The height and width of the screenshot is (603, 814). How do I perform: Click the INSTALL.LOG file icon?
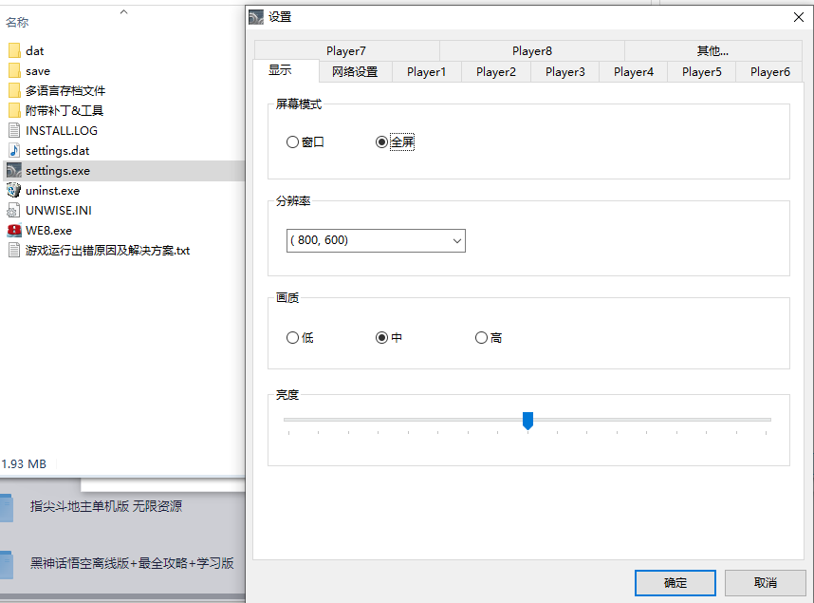click(x=13, y=131)
